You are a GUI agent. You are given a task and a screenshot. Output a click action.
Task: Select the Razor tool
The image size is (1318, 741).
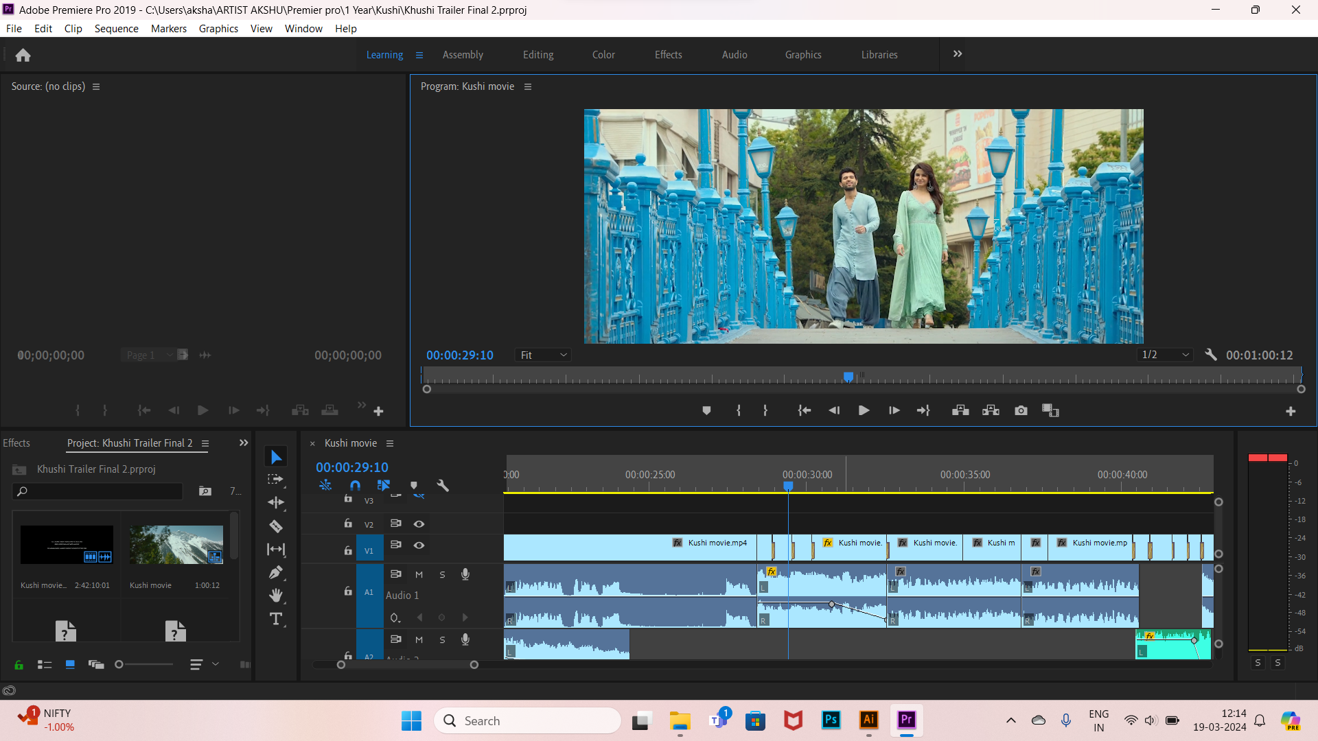click(276, 526)
